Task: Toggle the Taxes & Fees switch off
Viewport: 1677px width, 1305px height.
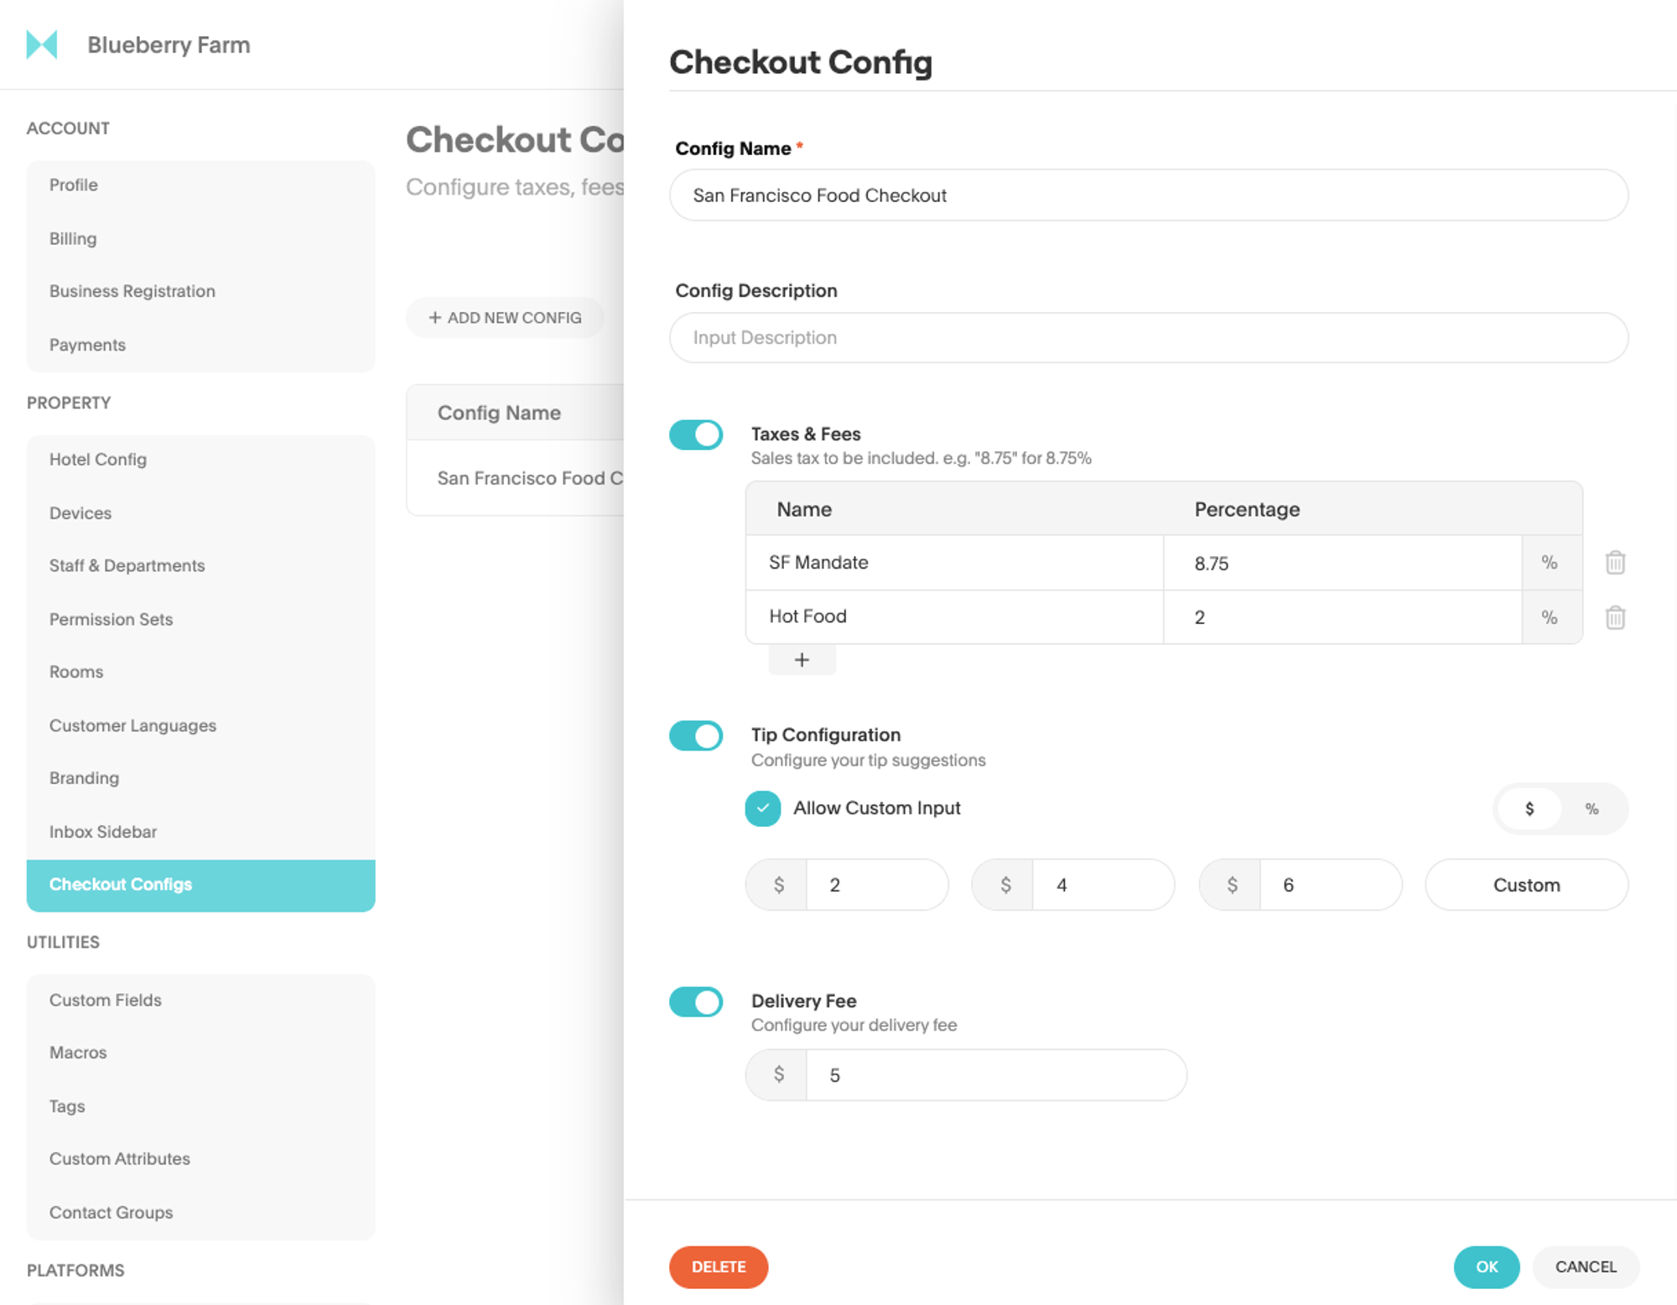Action: (x=696, y=434)
